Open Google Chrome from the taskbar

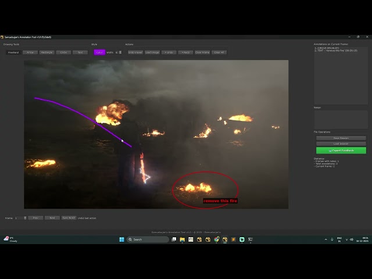[x=216, y=239]
